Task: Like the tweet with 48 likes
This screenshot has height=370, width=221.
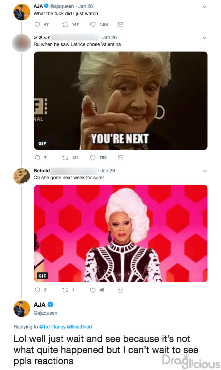Action: coord(93,290)
